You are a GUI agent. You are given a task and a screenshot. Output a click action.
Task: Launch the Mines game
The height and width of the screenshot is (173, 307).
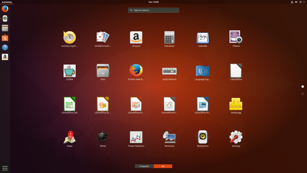click(x=103, y=139)
